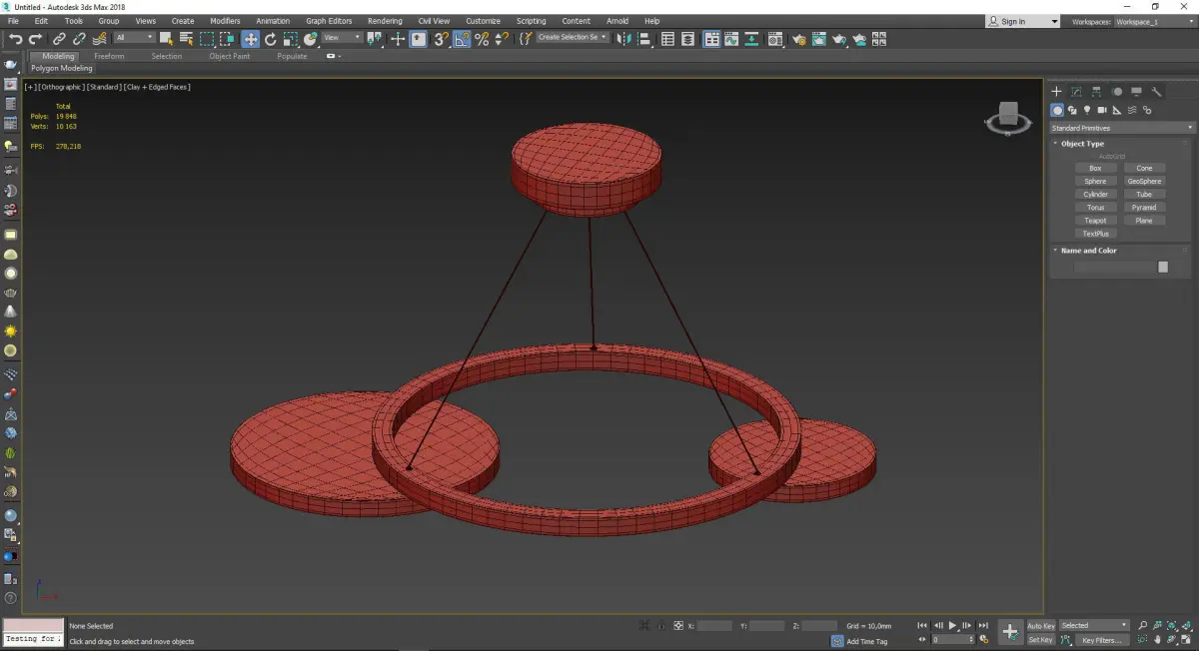Choose the Rectangular Selection Region icon

tap(207, 39)
